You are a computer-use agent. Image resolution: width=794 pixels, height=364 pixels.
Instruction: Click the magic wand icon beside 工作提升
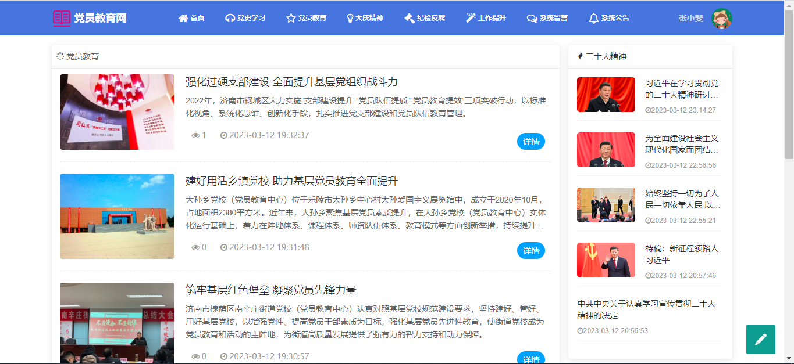tap(471, 18)
